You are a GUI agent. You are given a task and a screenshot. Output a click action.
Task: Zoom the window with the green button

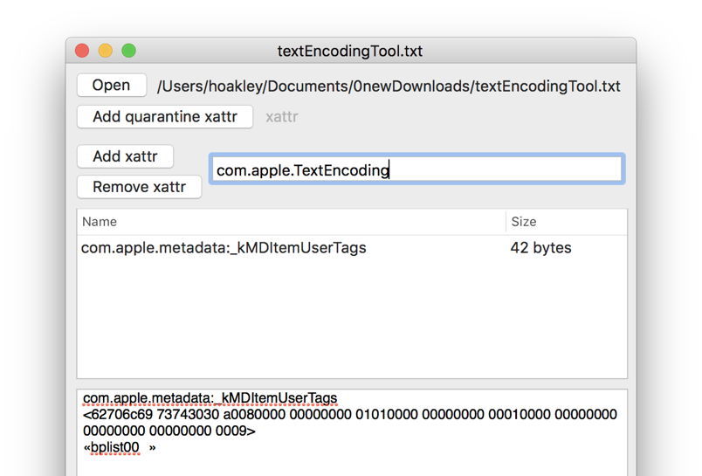[128, 52]
